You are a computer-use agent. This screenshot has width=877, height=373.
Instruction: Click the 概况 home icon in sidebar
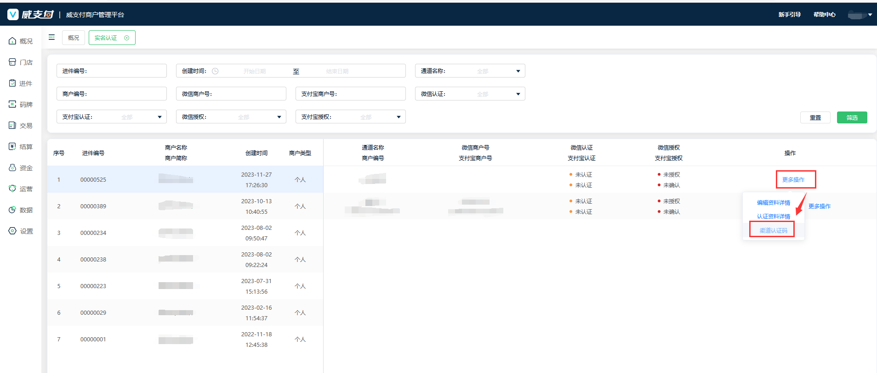(x=12, y=41)
